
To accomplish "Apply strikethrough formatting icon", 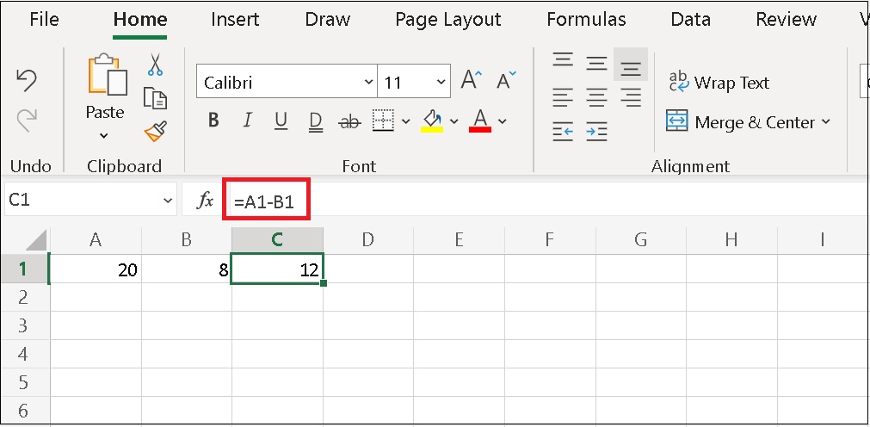I will [349, 121].
